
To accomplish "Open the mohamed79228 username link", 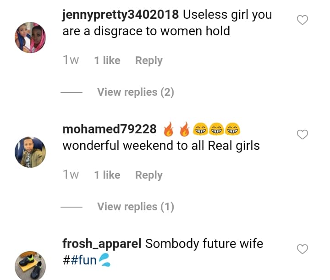I will 110,129.
